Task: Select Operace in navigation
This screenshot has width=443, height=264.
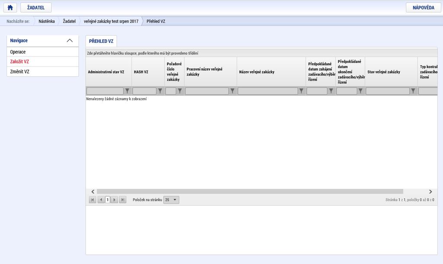Action: coord(43,52)
